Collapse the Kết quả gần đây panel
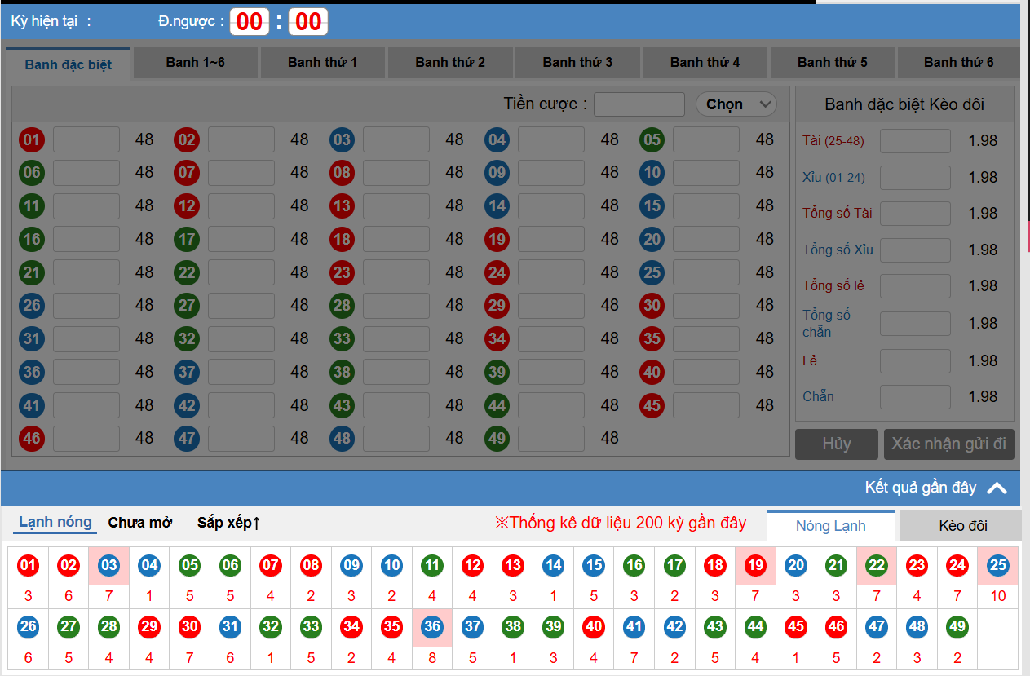Viewport: 1030px width, 676px height. 997,488
